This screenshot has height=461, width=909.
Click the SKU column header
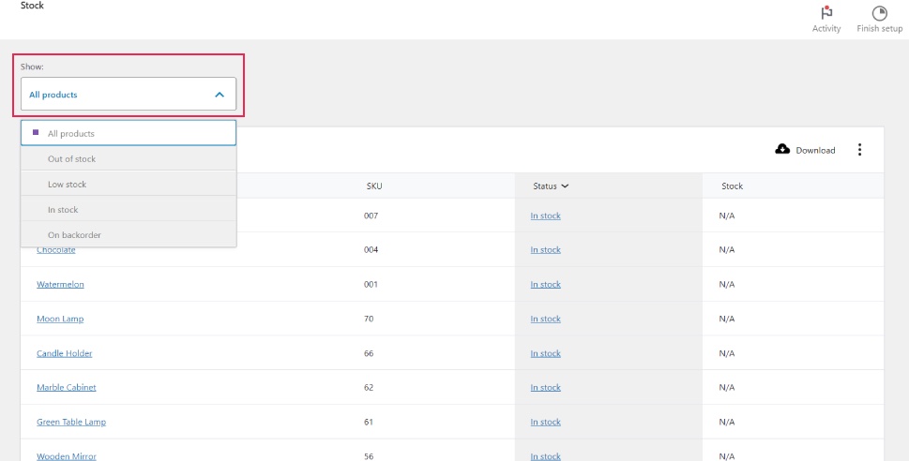(374, 186)
